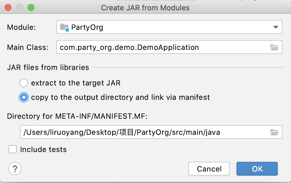Expand the module selection list
291x183 pixels.
pos(276,27)
